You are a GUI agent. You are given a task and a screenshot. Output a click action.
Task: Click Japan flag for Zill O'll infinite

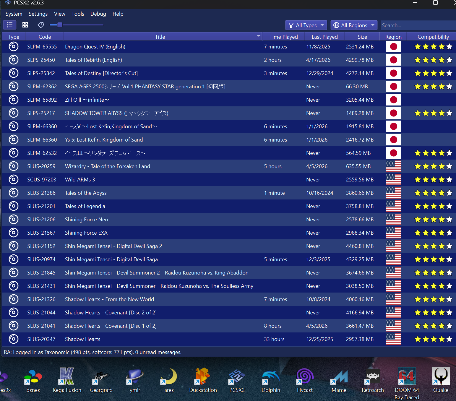[394, 100]
